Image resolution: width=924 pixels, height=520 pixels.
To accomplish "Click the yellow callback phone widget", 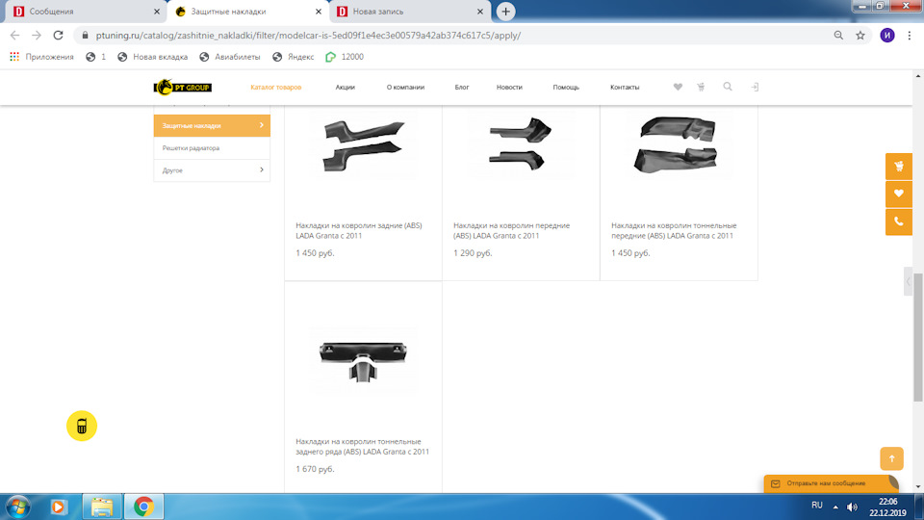I will 81,426.
